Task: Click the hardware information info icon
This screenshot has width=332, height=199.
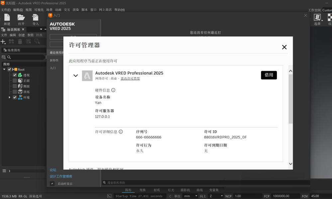Action: click(x=113, y=90)
